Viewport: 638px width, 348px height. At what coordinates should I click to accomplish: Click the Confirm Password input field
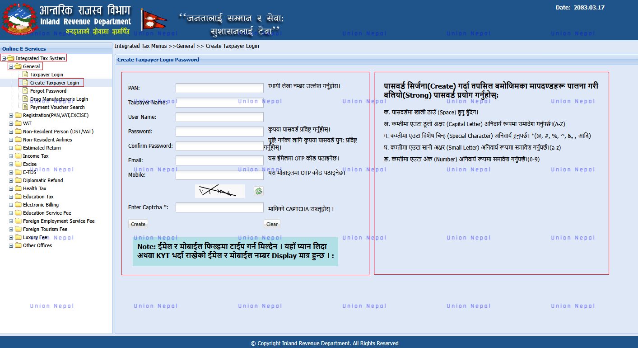219,146
